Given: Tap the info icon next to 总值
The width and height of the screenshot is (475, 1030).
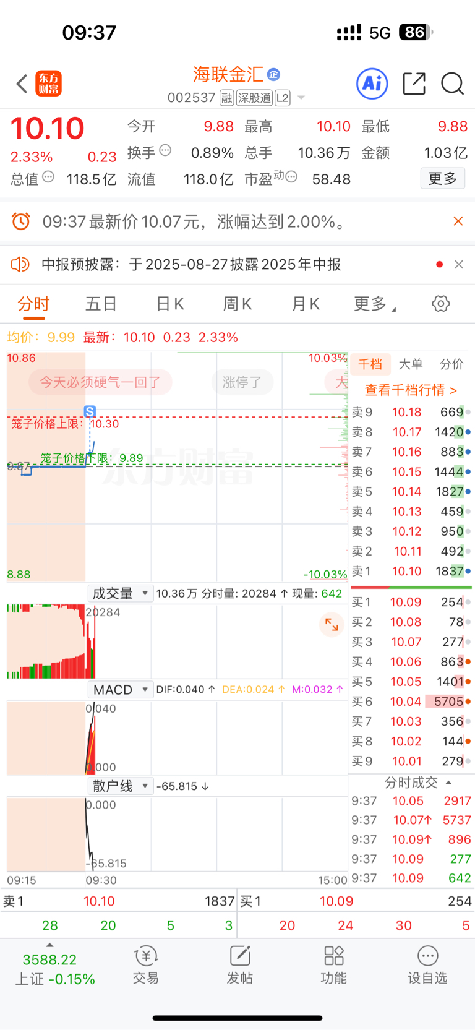Looking at the screenshot, I should (x=48, y=177).
